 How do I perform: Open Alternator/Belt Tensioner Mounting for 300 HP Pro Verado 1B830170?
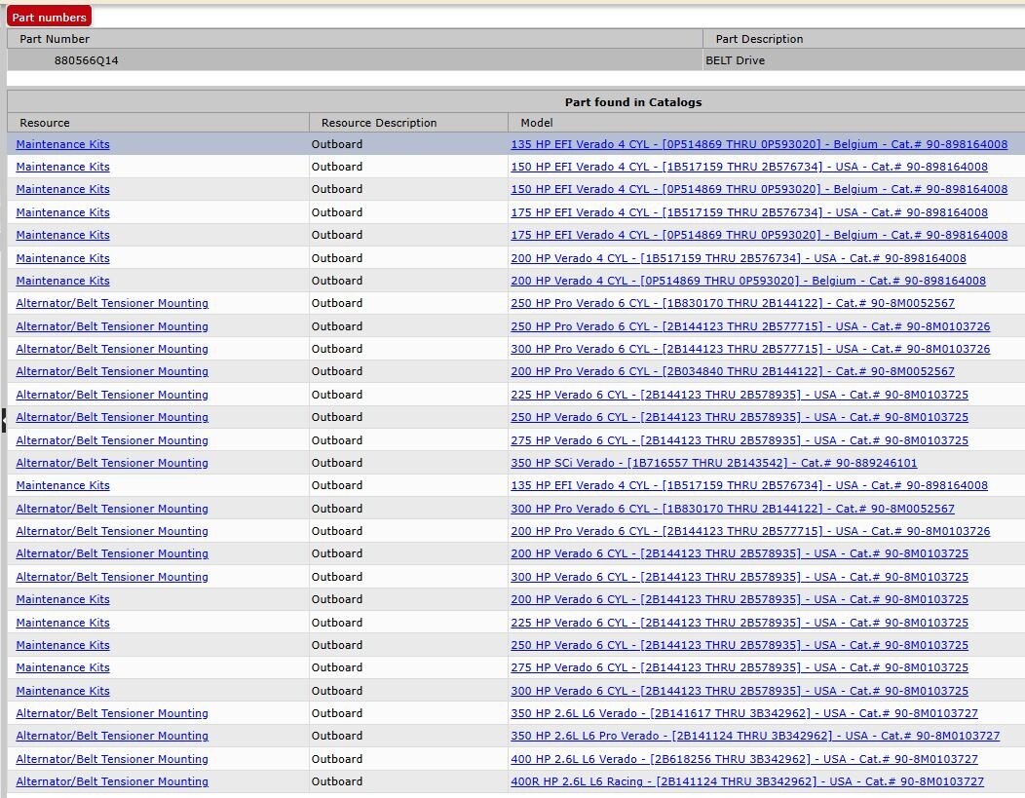coord(112,508)
